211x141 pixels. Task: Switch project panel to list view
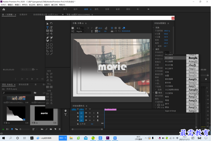8,129
